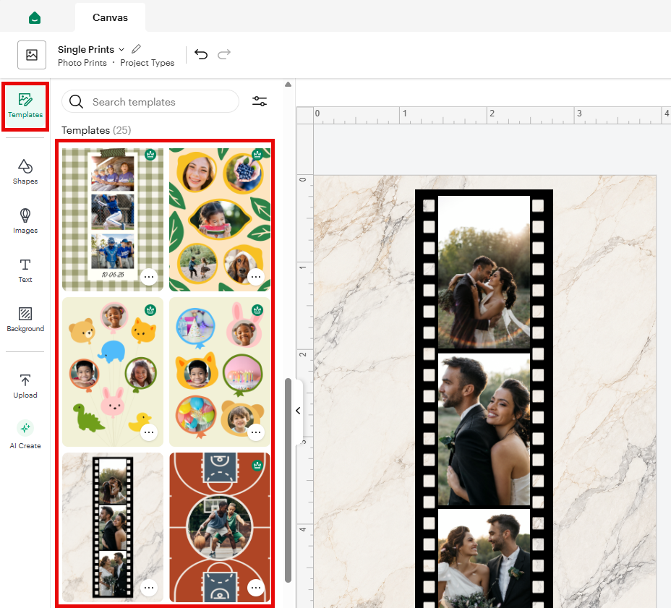
Task: Click the photo print project icon button
Action: [x=32, y=55]
